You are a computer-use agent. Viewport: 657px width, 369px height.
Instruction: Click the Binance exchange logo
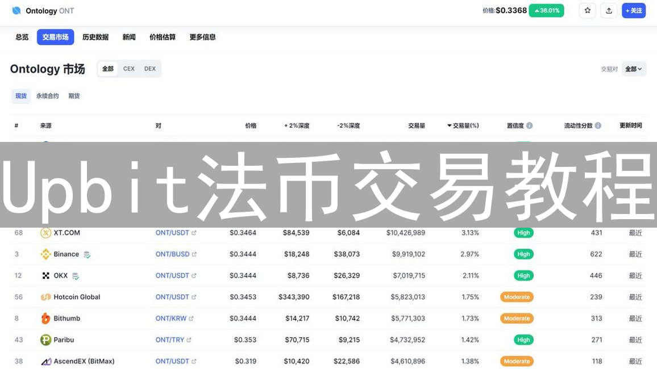pyautogui.click(x=45, y=254)
